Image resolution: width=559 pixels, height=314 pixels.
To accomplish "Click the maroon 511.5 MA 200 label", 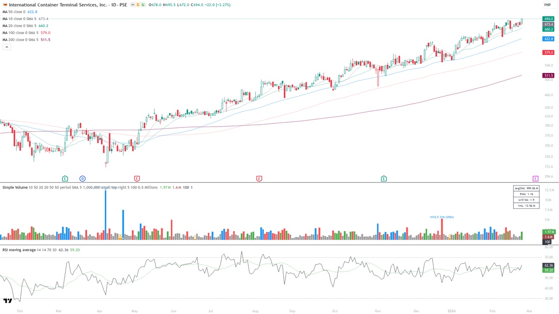I will point(548,75).
